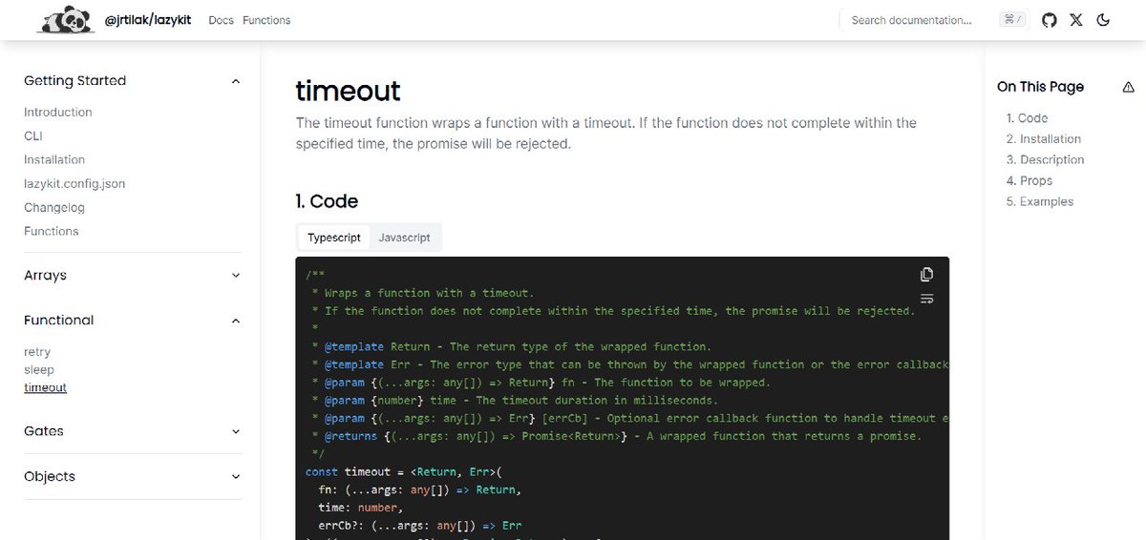Toggle word wrap icon in code block

click(x=926, y=300)
